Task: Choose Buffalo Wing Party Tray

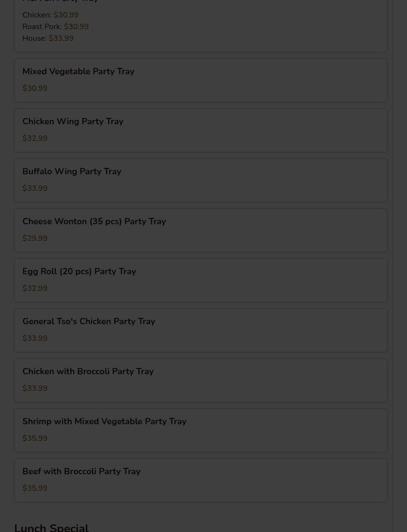Action: [201, 180]
